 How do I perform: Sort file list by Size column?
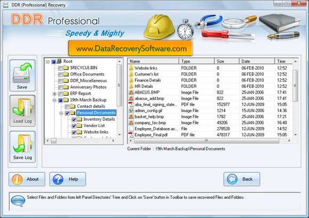[x=226, y=61]
